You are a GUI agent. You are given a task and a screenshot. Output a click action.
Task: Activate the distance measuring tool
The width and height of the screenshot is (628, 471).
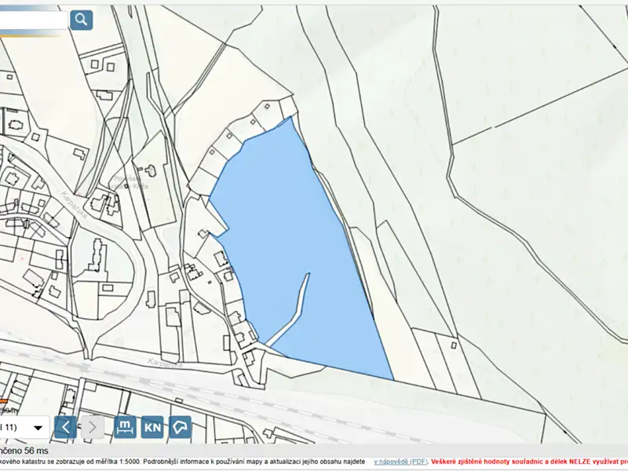pyautogui.click(x=125, y=427)
